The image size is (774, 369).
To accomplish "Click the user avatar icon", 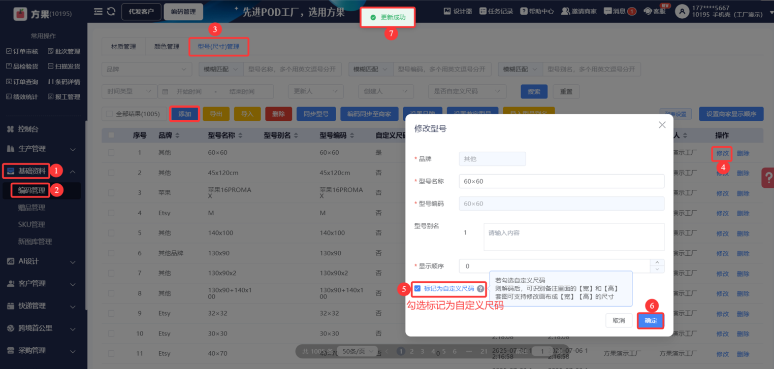I will (682, 11).
